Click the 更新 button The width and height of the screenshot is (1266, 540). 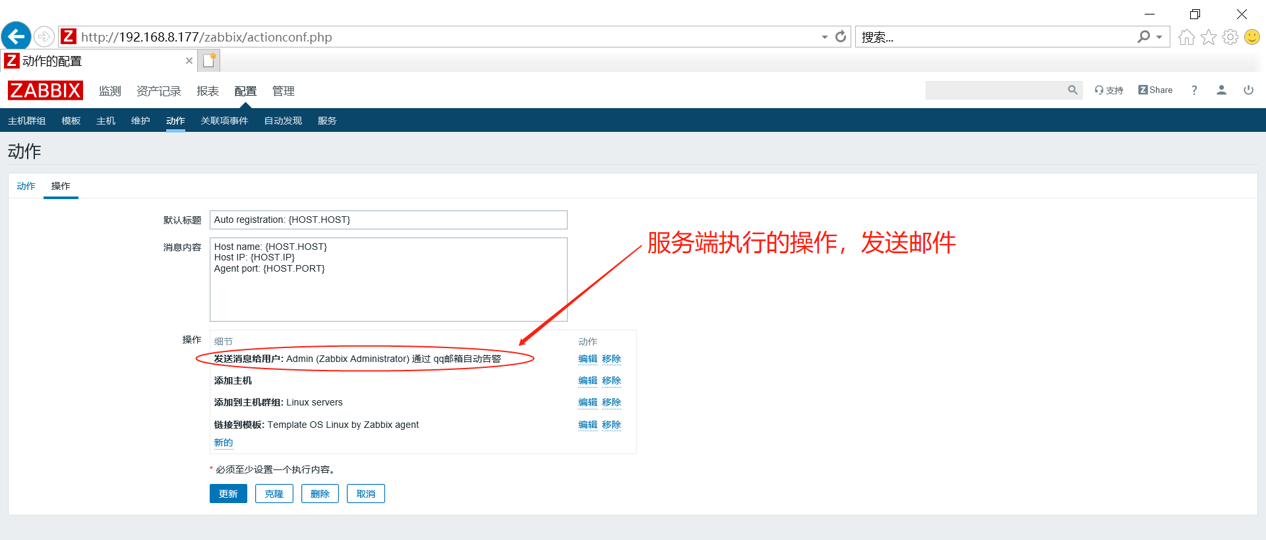(228, 494)
